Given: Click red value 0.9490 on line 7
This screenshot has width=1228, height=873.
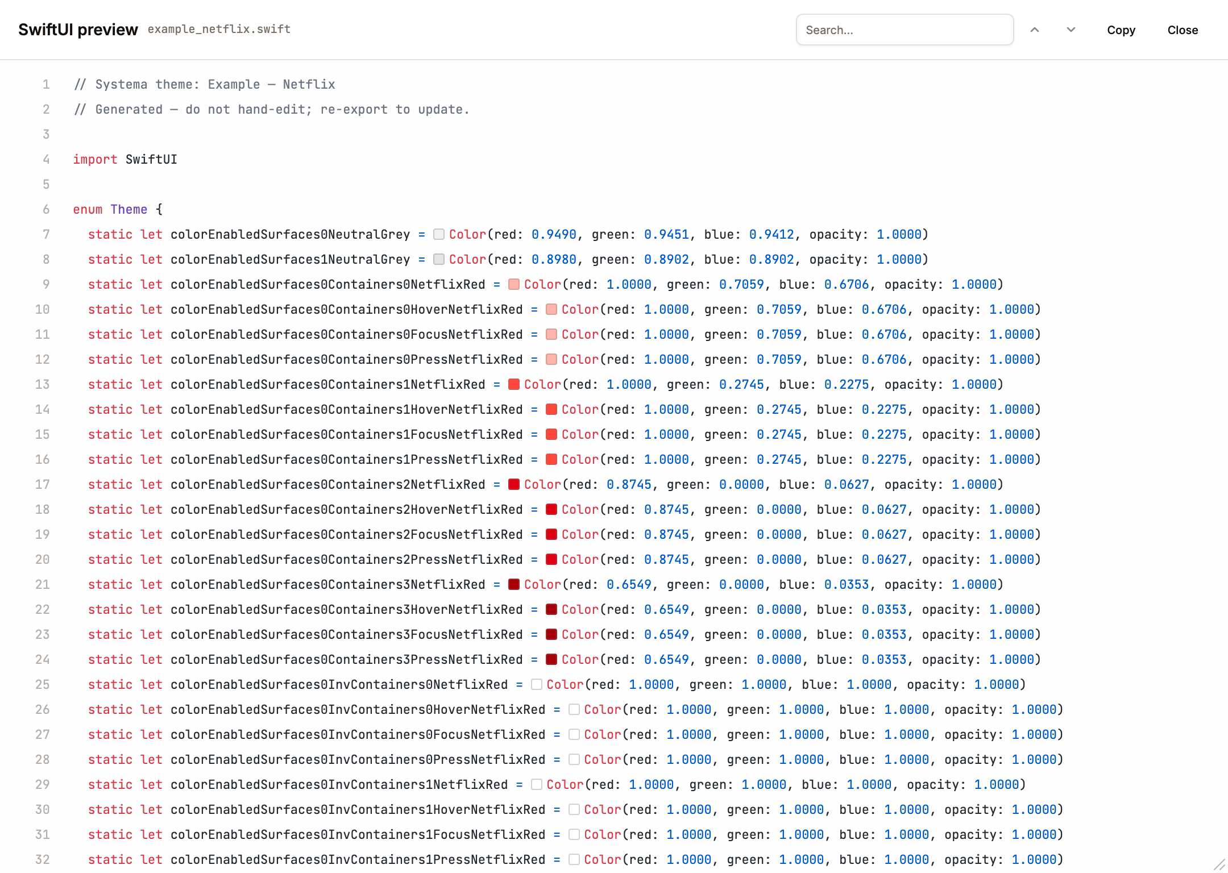Looking at the screenshot, I should coord(554,234).
